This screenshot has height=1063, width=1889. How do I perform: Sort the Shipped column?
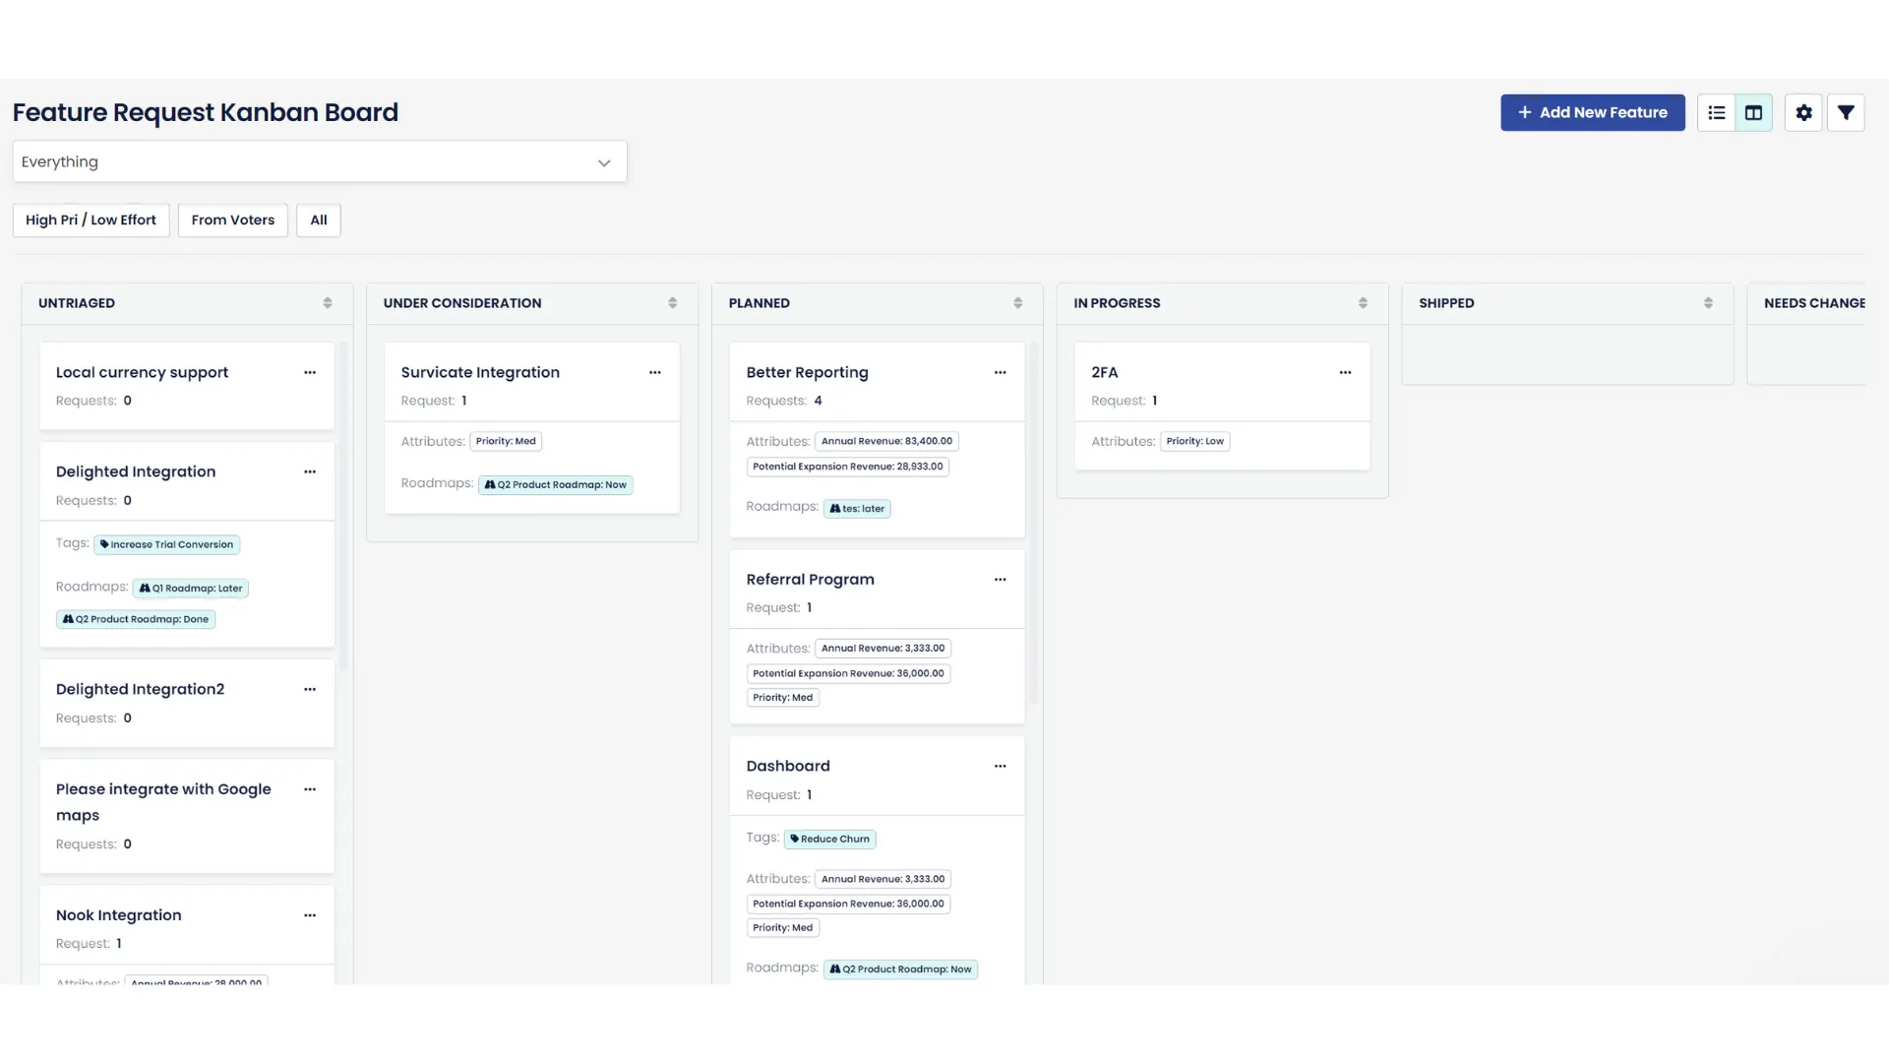[x=1709, y=303]
